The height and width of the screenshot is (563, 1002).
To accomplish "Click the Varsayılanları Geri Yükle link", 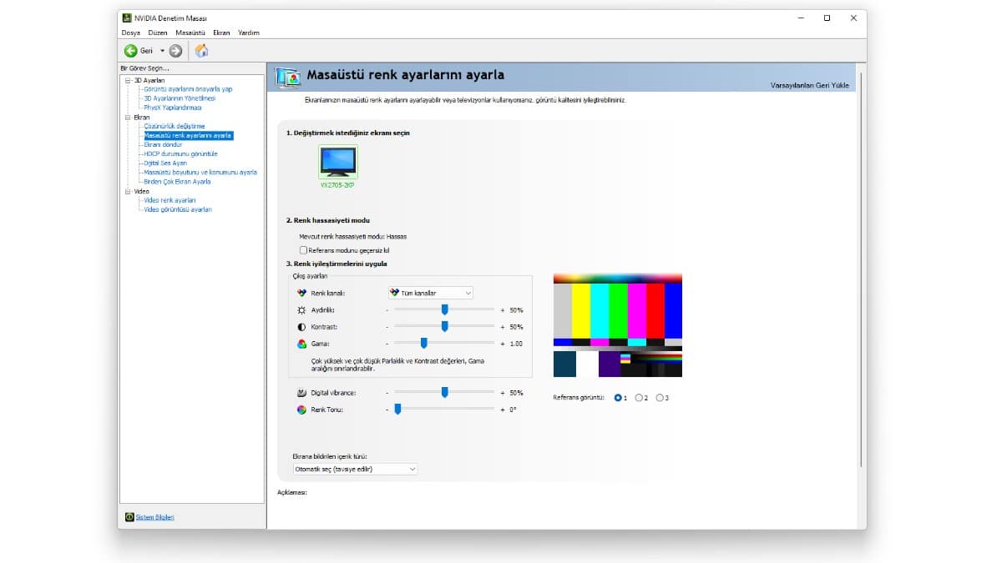I will pyautogui.click(x=812, y=85).
